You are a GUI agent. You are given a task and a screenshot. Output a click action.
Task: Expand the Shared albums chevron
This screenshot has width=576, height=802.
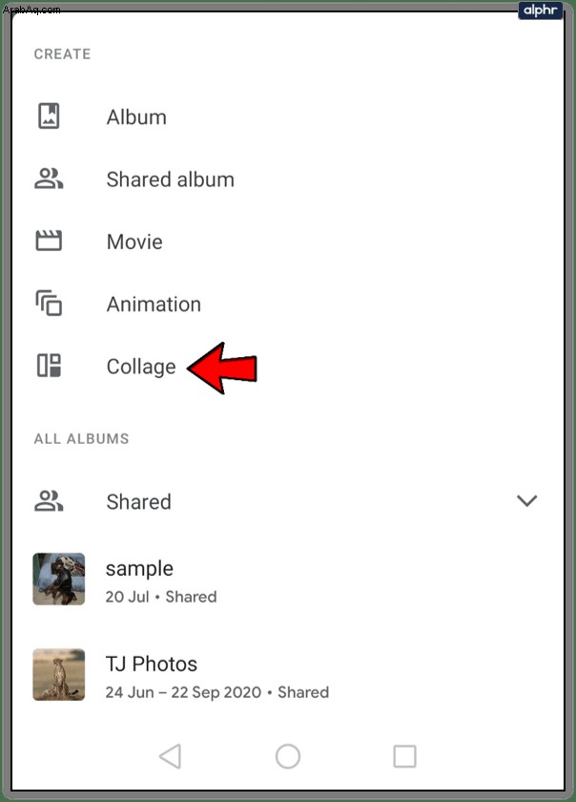tap(527, 500)
